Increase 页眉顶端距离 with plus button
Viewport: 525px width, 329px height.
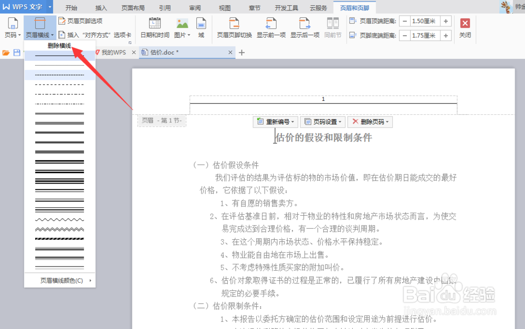[446, 21]
